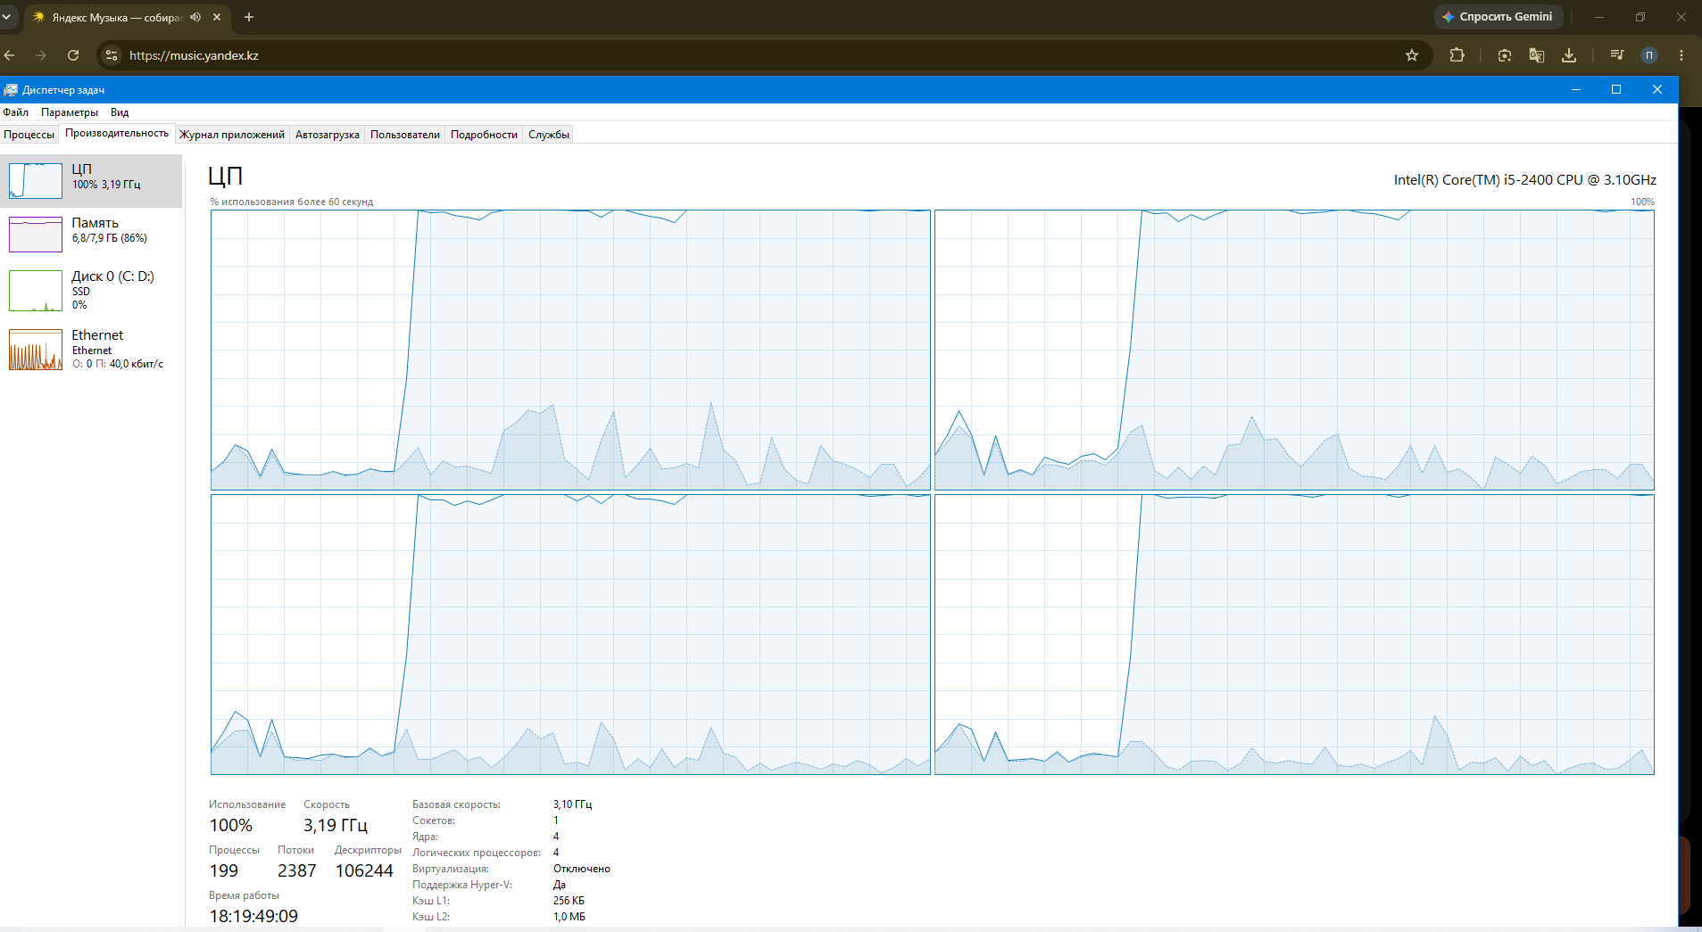Mute the Яндекс Музыка tab audio
Viewport: 1702px width, 932px height.
[195, 17]
